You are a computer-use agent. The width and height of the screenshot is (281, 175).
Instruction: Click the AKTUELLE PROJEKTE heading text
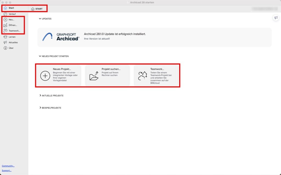tap(53, 96)
